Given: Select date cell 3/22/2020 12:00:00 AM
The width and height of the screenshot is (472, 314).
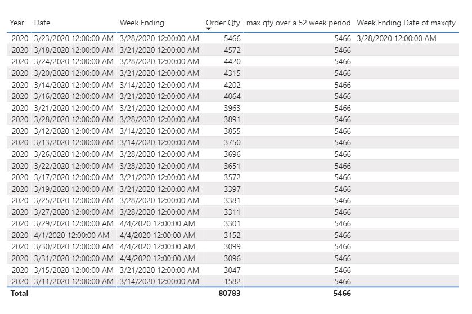Looking at the screenshot, I should [x=74, y=166].
